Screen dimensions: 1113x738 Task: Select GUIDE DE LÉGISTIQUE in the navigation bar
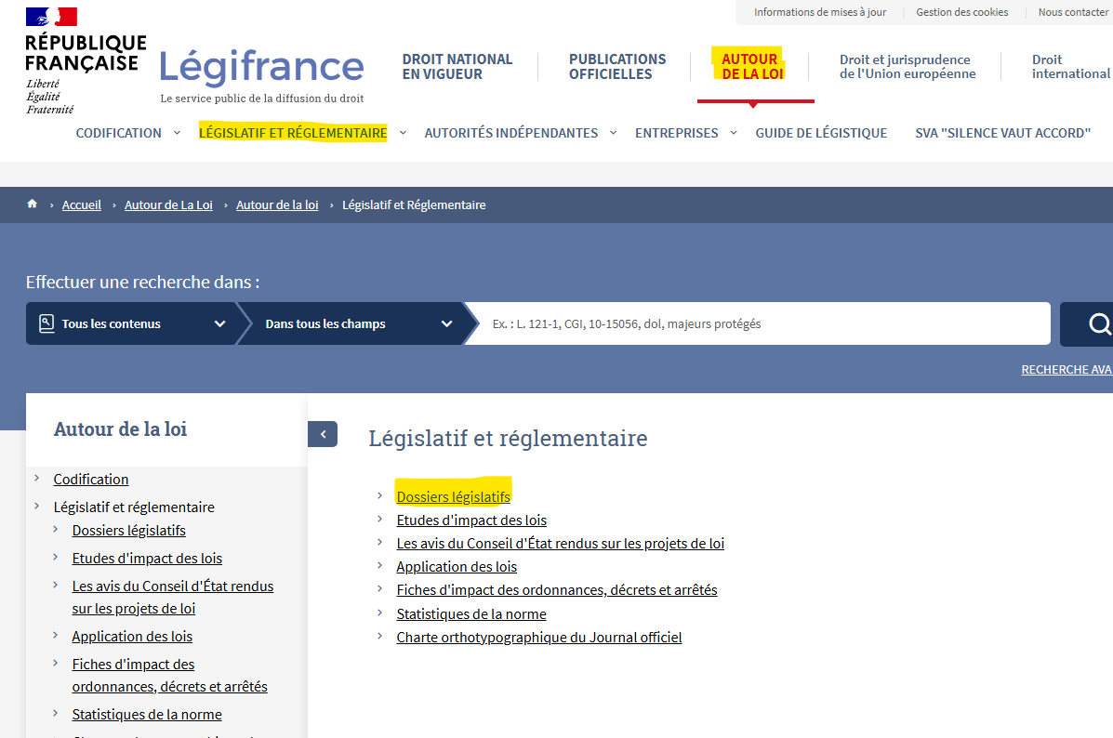[821, 133]
